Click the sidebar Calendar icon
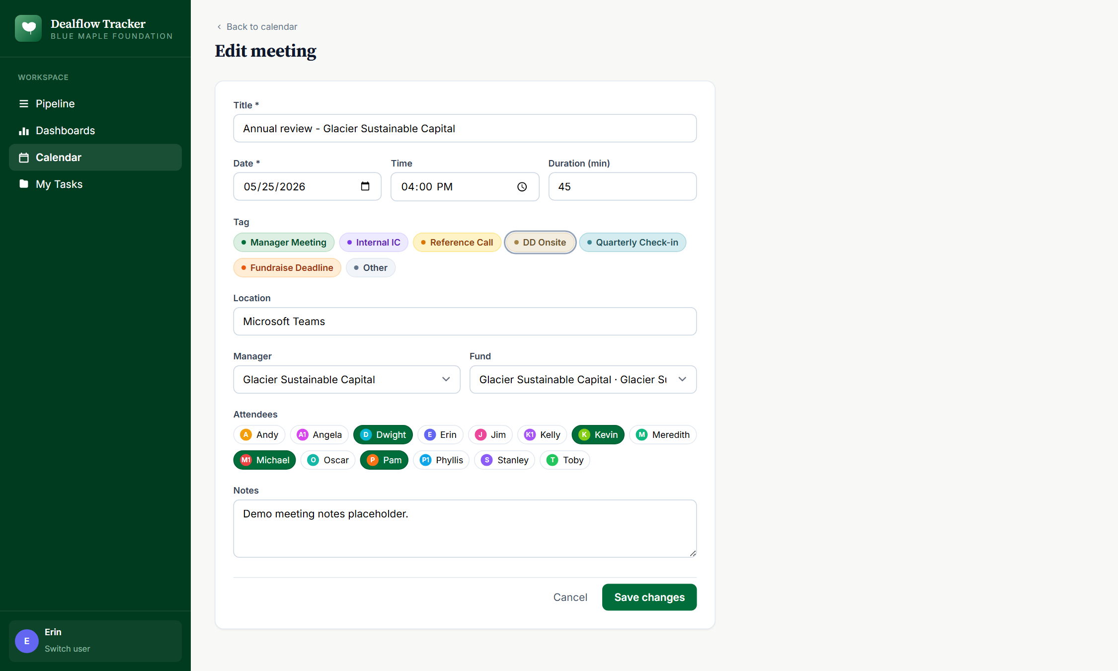The image size is (1118, 671). 23,158
